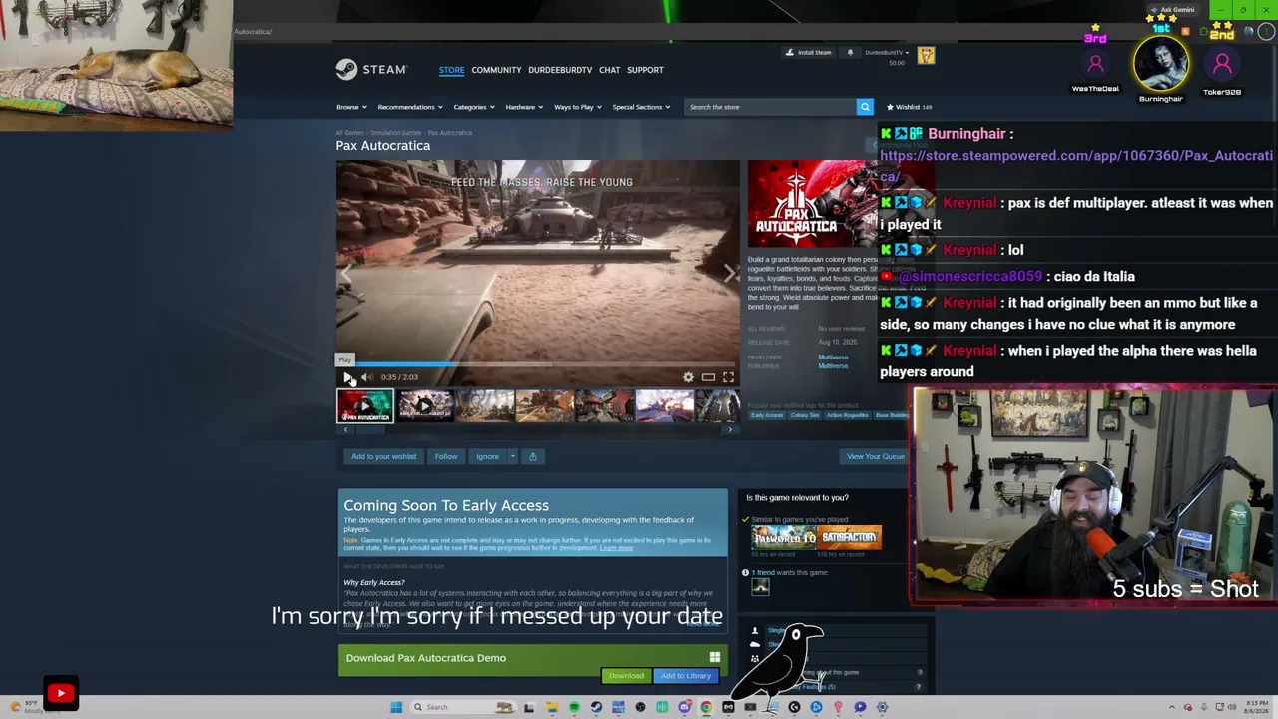Switch to the COMMUNITY tab
Image resolution: width=1278 pixels, height=719 pixels.
pyautogui.click(x=496, y=70)
